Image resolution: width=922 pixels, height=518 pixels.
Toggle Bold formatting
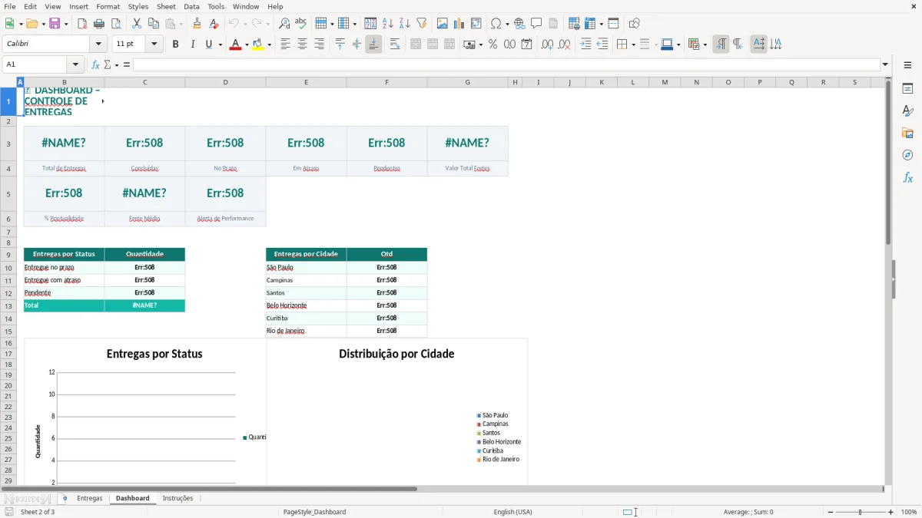pos(175,45)
